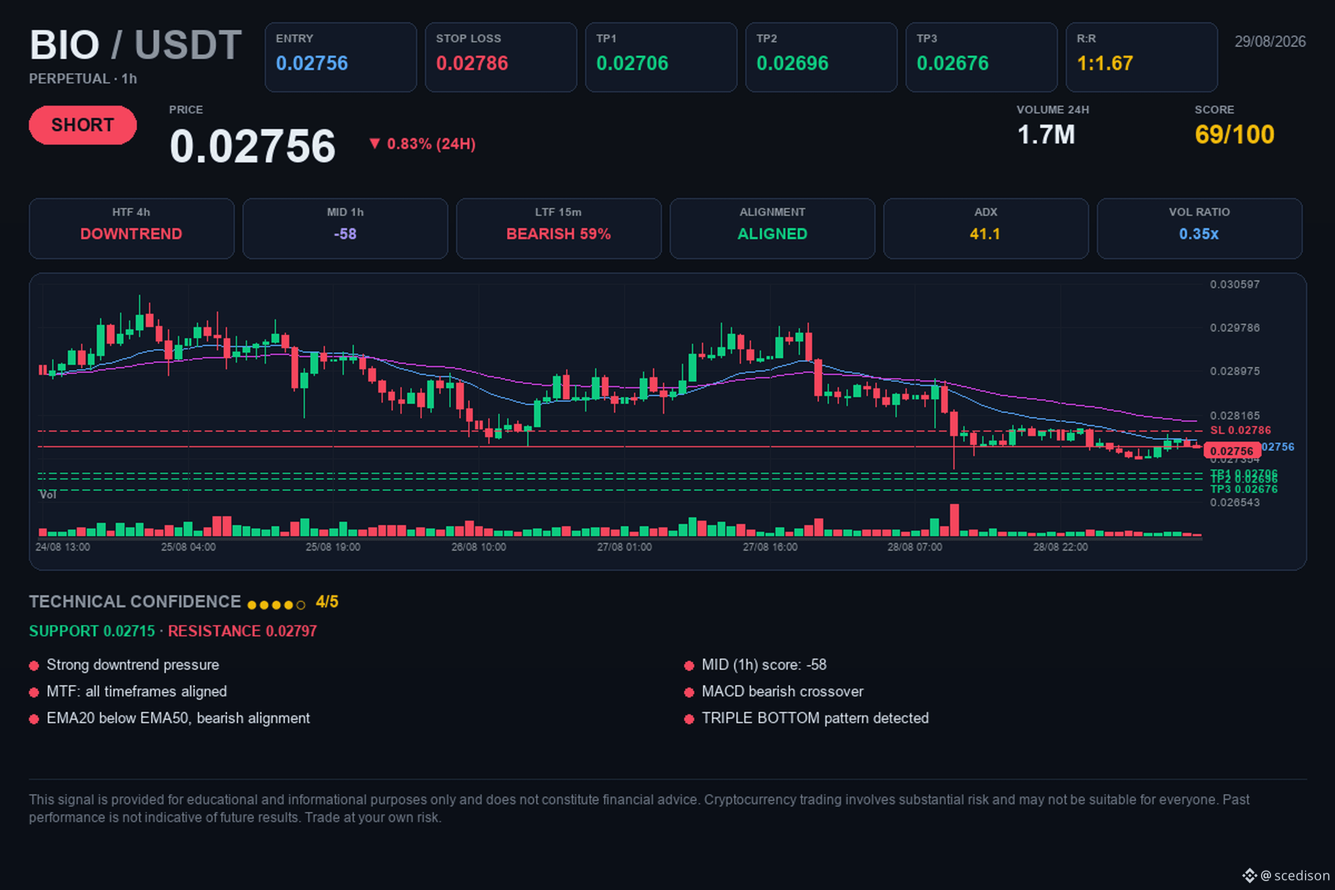Click the Vol label on the chart
1335x890 pixels.
coord(48,495)
